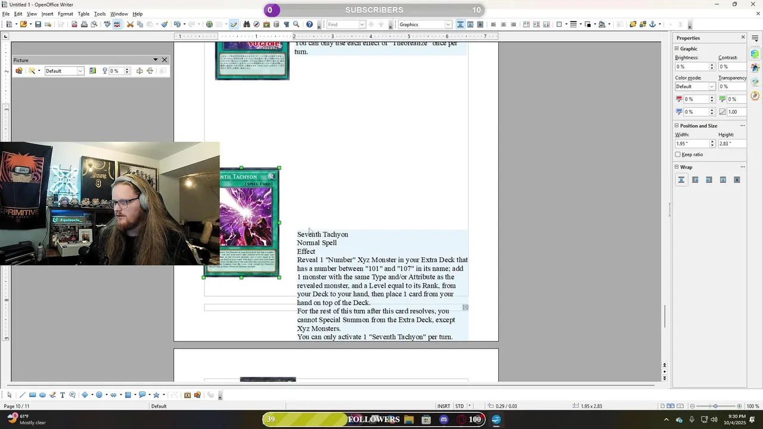Screen dimensions: 763x429
Task: Click the Select arrow drawing tool
Action: pos(10,395)
